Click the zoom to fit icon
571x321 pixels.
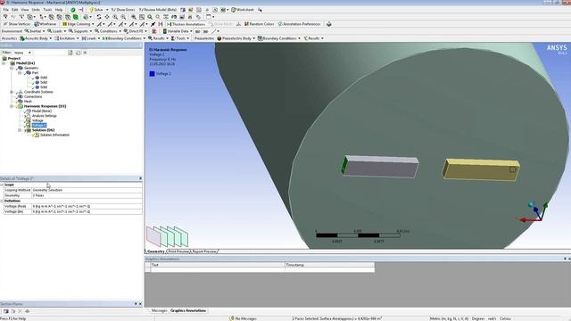(x=134, y=17)
